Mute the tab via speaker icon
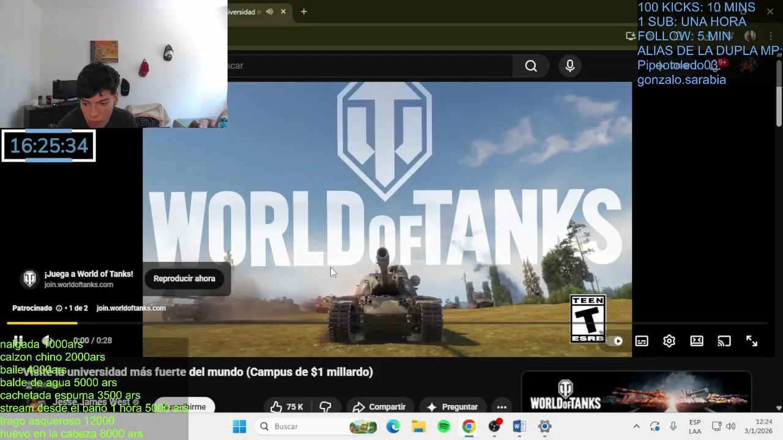Viewport: 783px width, 440px height. tap(270, 12)
